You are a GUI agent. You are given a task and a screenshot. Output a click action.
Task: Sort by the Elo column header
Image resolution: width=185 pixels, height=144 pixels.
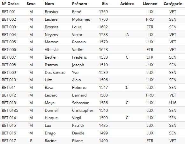[105, 4]
